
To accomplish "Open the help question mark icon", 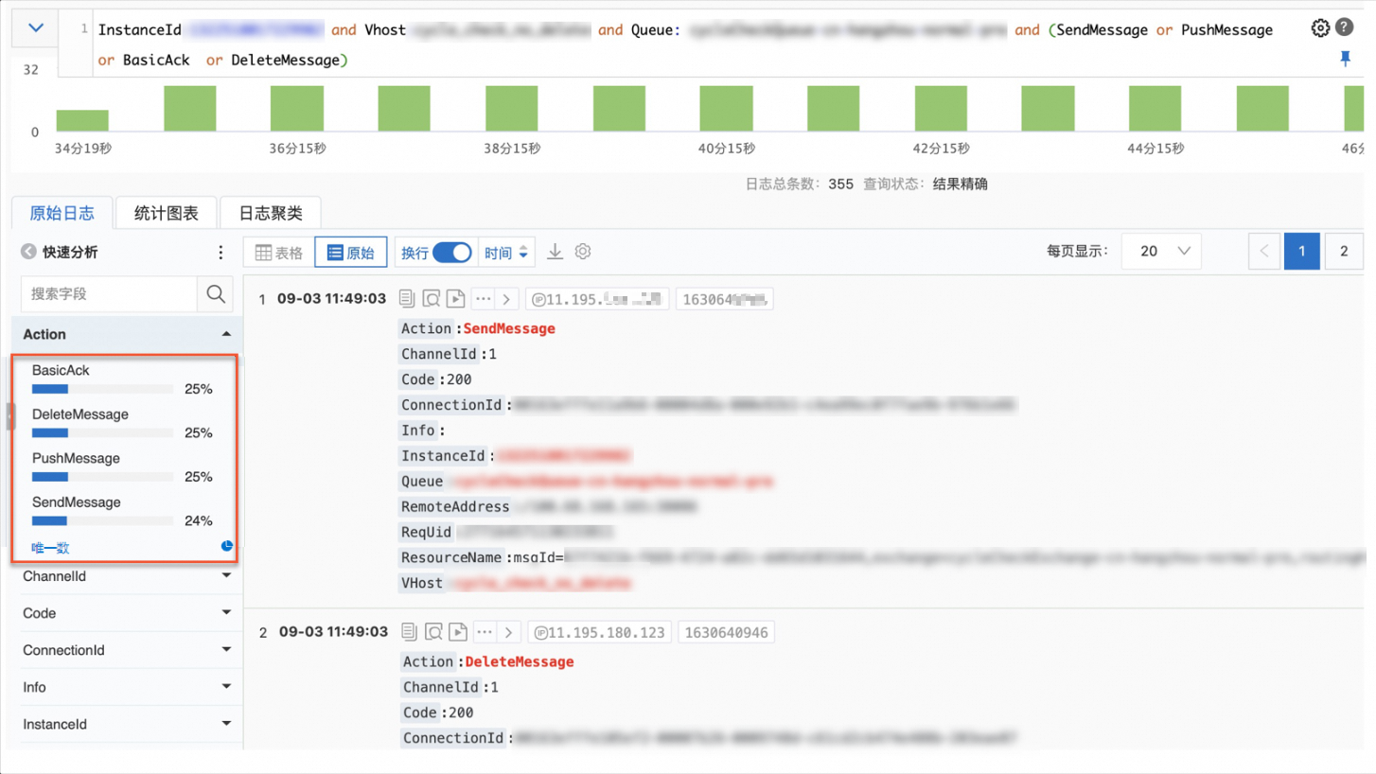I will [x=1344, y=28].
